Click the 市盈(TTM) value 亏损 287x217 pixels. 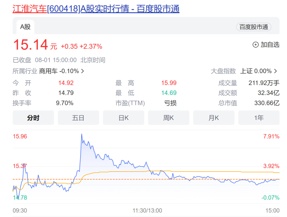170,103
